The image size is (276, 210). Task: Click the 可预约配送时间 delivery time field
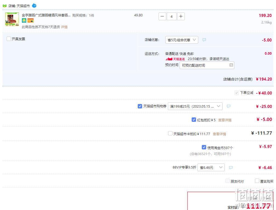tap(207, 65)
